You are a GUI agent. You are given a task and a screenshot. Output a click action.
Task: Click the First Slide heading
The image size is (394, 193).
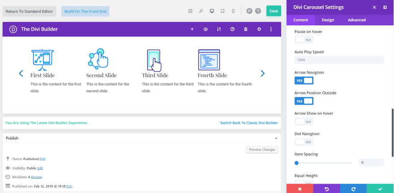(x=43, y=75)
